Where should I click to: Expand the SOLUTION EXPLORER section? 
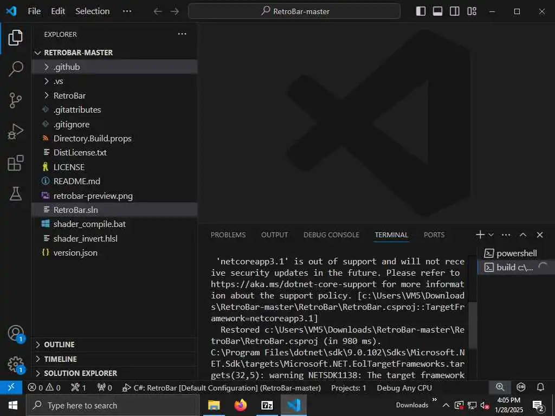coord(114,373)
